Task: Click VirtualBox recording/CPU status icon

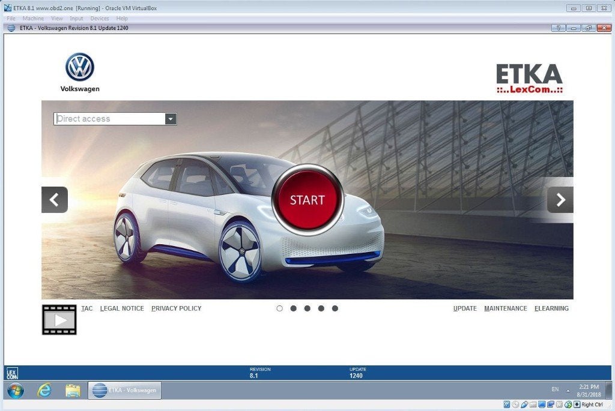Action: (x=559, y=404)
